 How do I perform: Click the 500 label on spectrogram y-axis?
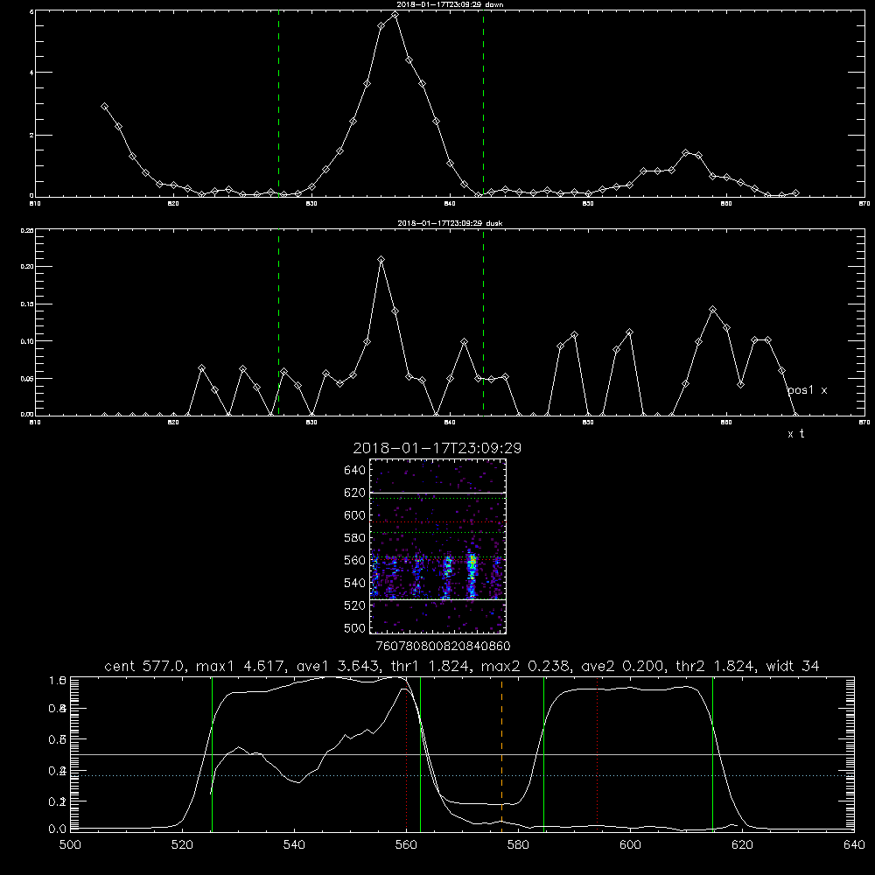point(355,627)
